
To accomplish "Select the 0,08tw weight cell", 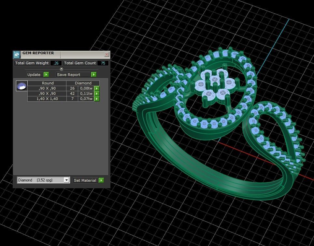I will point(86,88).
